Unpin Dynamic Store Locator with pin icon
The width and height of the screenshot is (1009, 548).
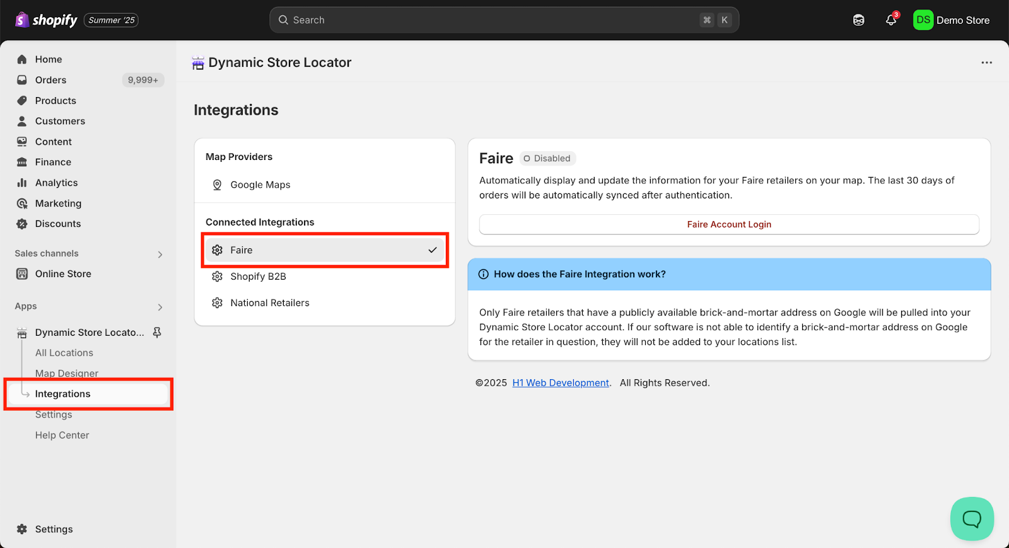(x=157, y=332)
